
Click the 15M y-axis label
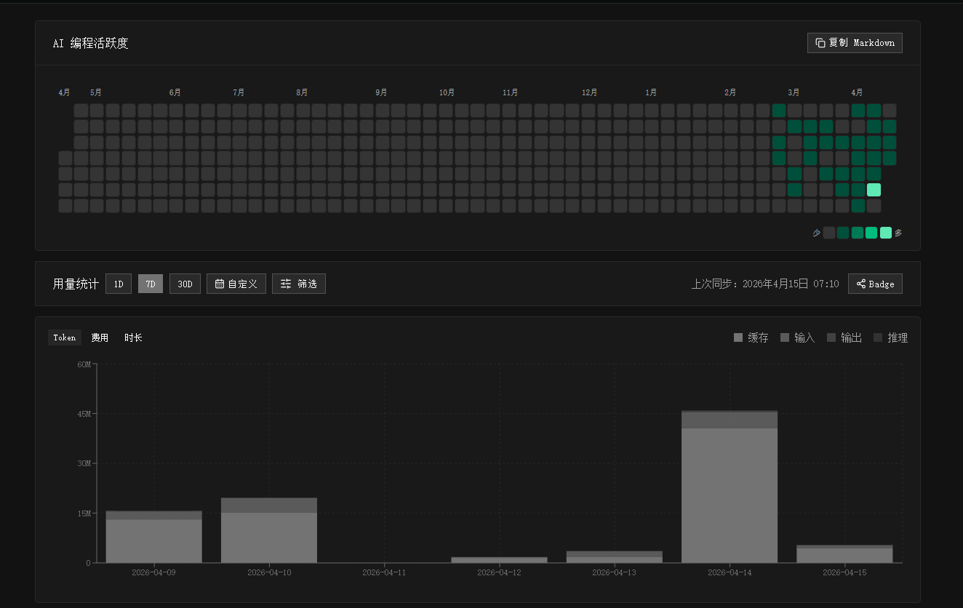point(84,513)
